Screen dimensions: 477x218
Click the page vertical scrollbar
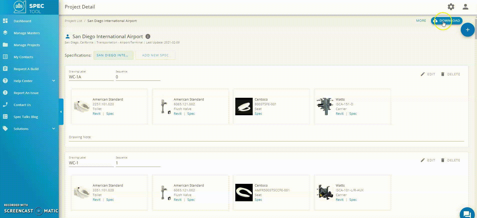pyautogui.click(x=476, y=29)
